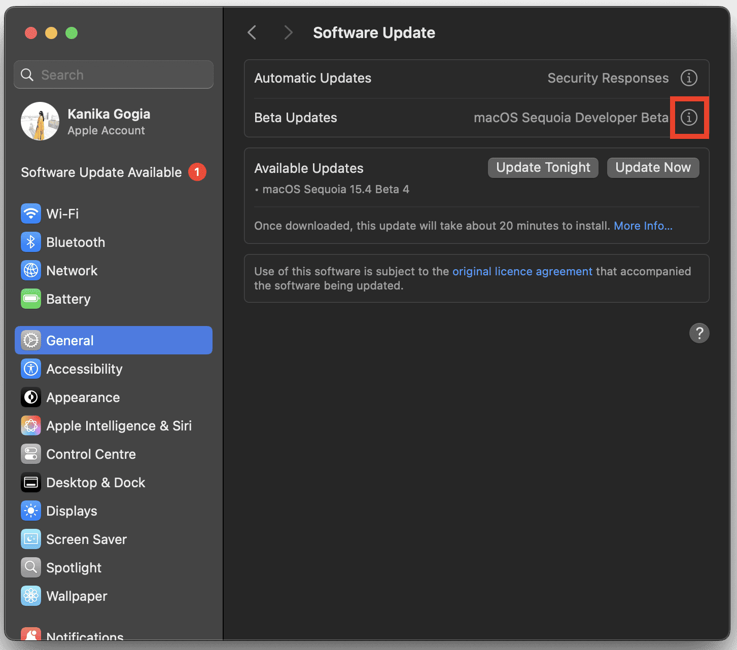The width and height of the screenshot is (737, 650).
Task: Select Bluetooth in the sidebar
Action: point(75,242)
